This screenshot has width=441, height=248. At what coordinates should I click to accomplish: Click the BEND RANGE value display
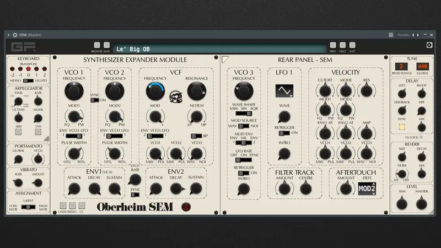[x=401, y=67]
